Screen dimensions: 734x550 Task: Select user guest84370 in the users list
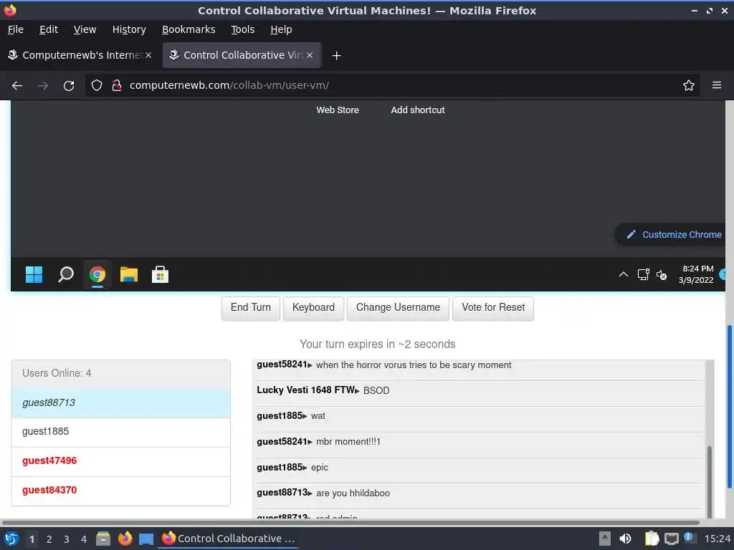tap(120, 491)
